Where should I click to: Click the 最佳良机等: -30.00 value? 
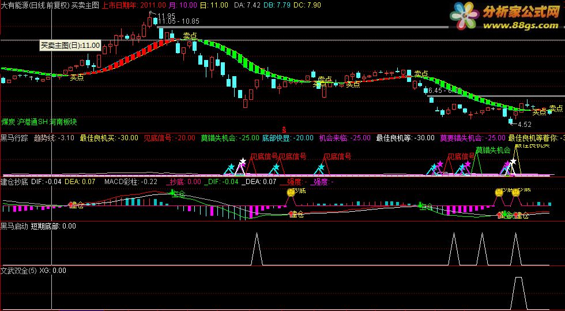pyautogui.click(x=405, y=137)
